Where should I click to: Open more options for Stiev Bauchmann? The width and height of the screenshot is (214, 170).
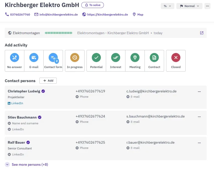199,117
